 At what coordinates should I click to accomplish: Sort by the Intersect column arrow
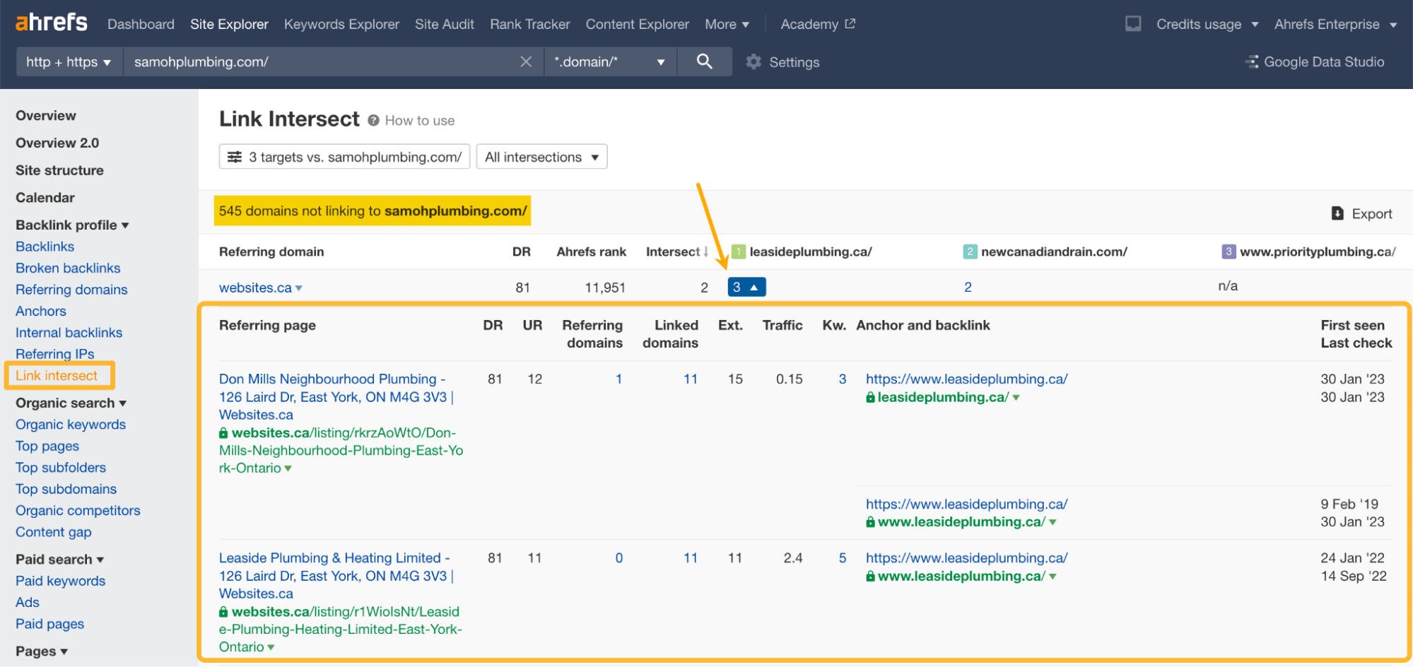click(x=705, y=252)
